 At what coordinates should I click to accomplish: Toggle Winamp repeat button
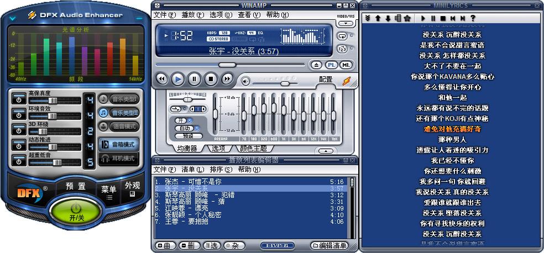coord(342,36)
